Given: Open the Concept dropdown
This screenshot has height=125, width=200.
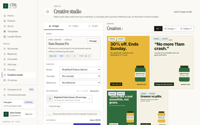Looking at the screenshot, I should pos(80,76).
